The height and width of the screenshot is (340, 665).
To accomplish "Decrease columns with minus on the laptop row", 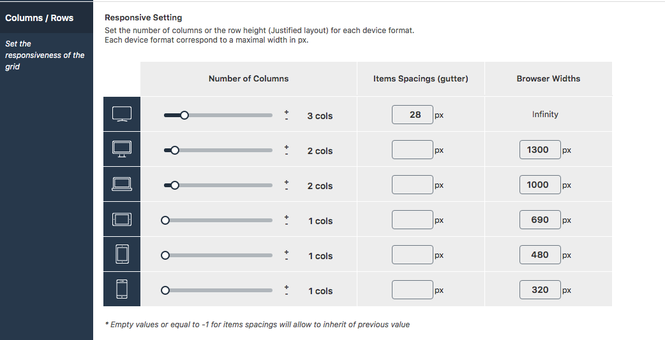I will pyautogui.click(x=287, y=189).
